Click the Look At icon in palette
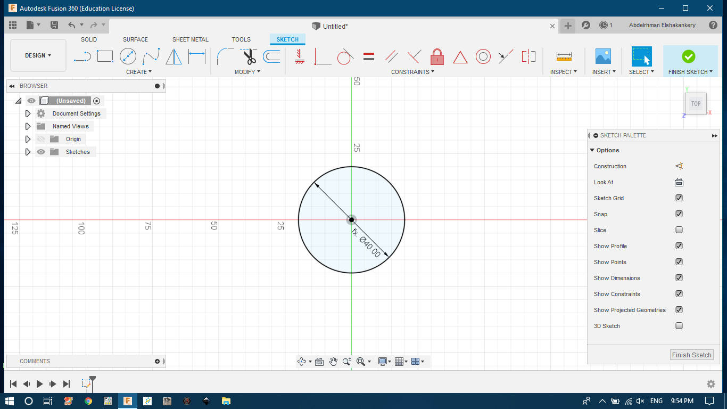The height and width of the screenshot is (409, 727). pos(679,182)
